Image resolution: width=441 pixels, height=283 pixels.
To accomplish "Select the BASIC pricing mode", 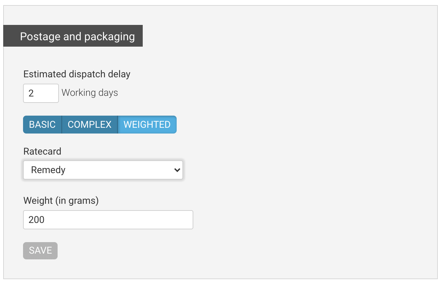I will click(42, 125).
